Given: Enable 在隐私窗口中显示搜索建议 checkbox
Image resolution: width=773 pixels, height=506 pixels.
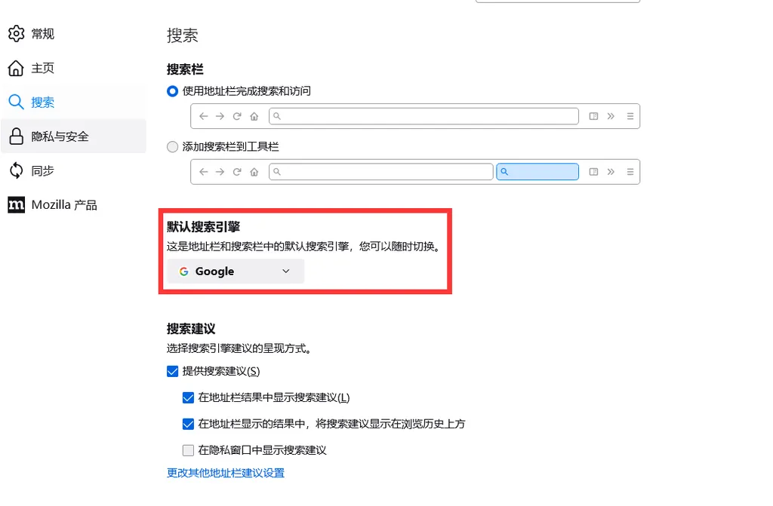Looking at the screenshot, I should [188, 450].
